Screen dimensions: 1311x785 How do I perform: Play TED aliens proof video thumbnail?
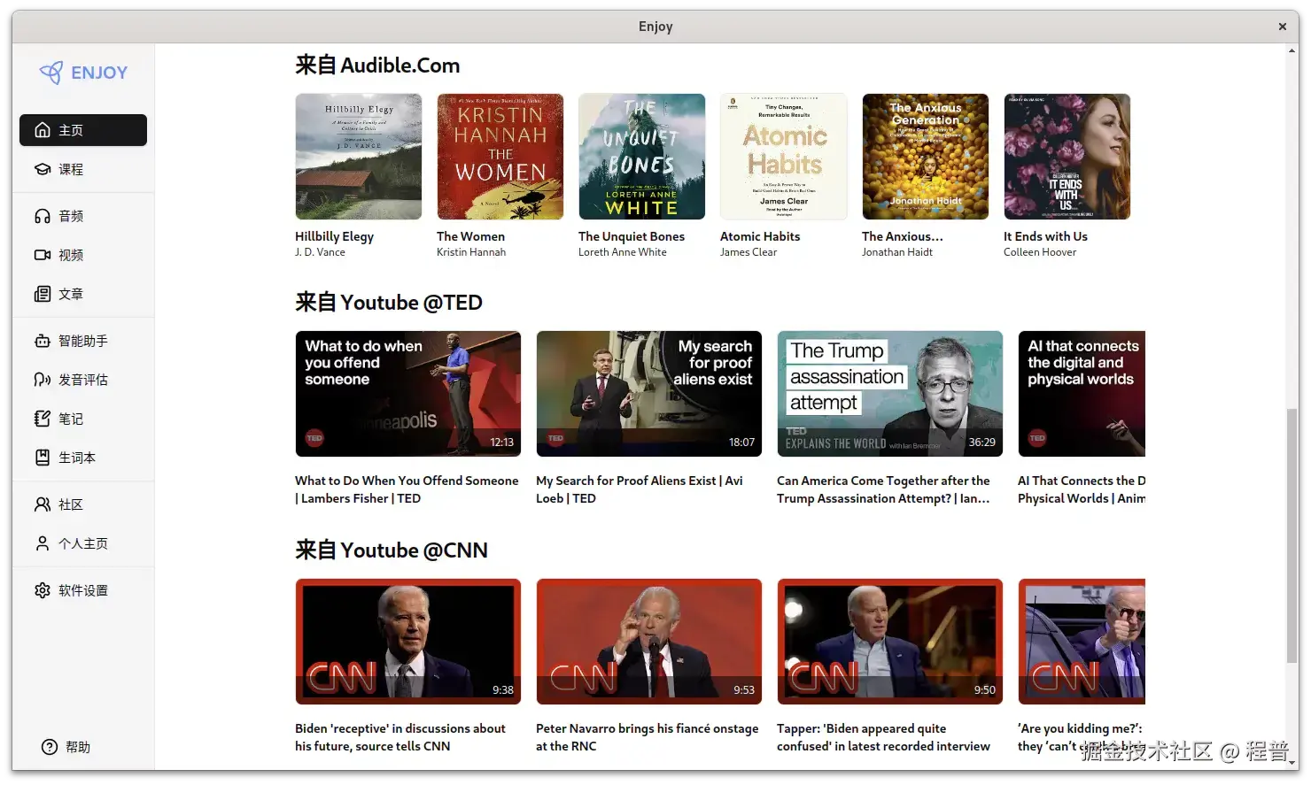[649, 394]
